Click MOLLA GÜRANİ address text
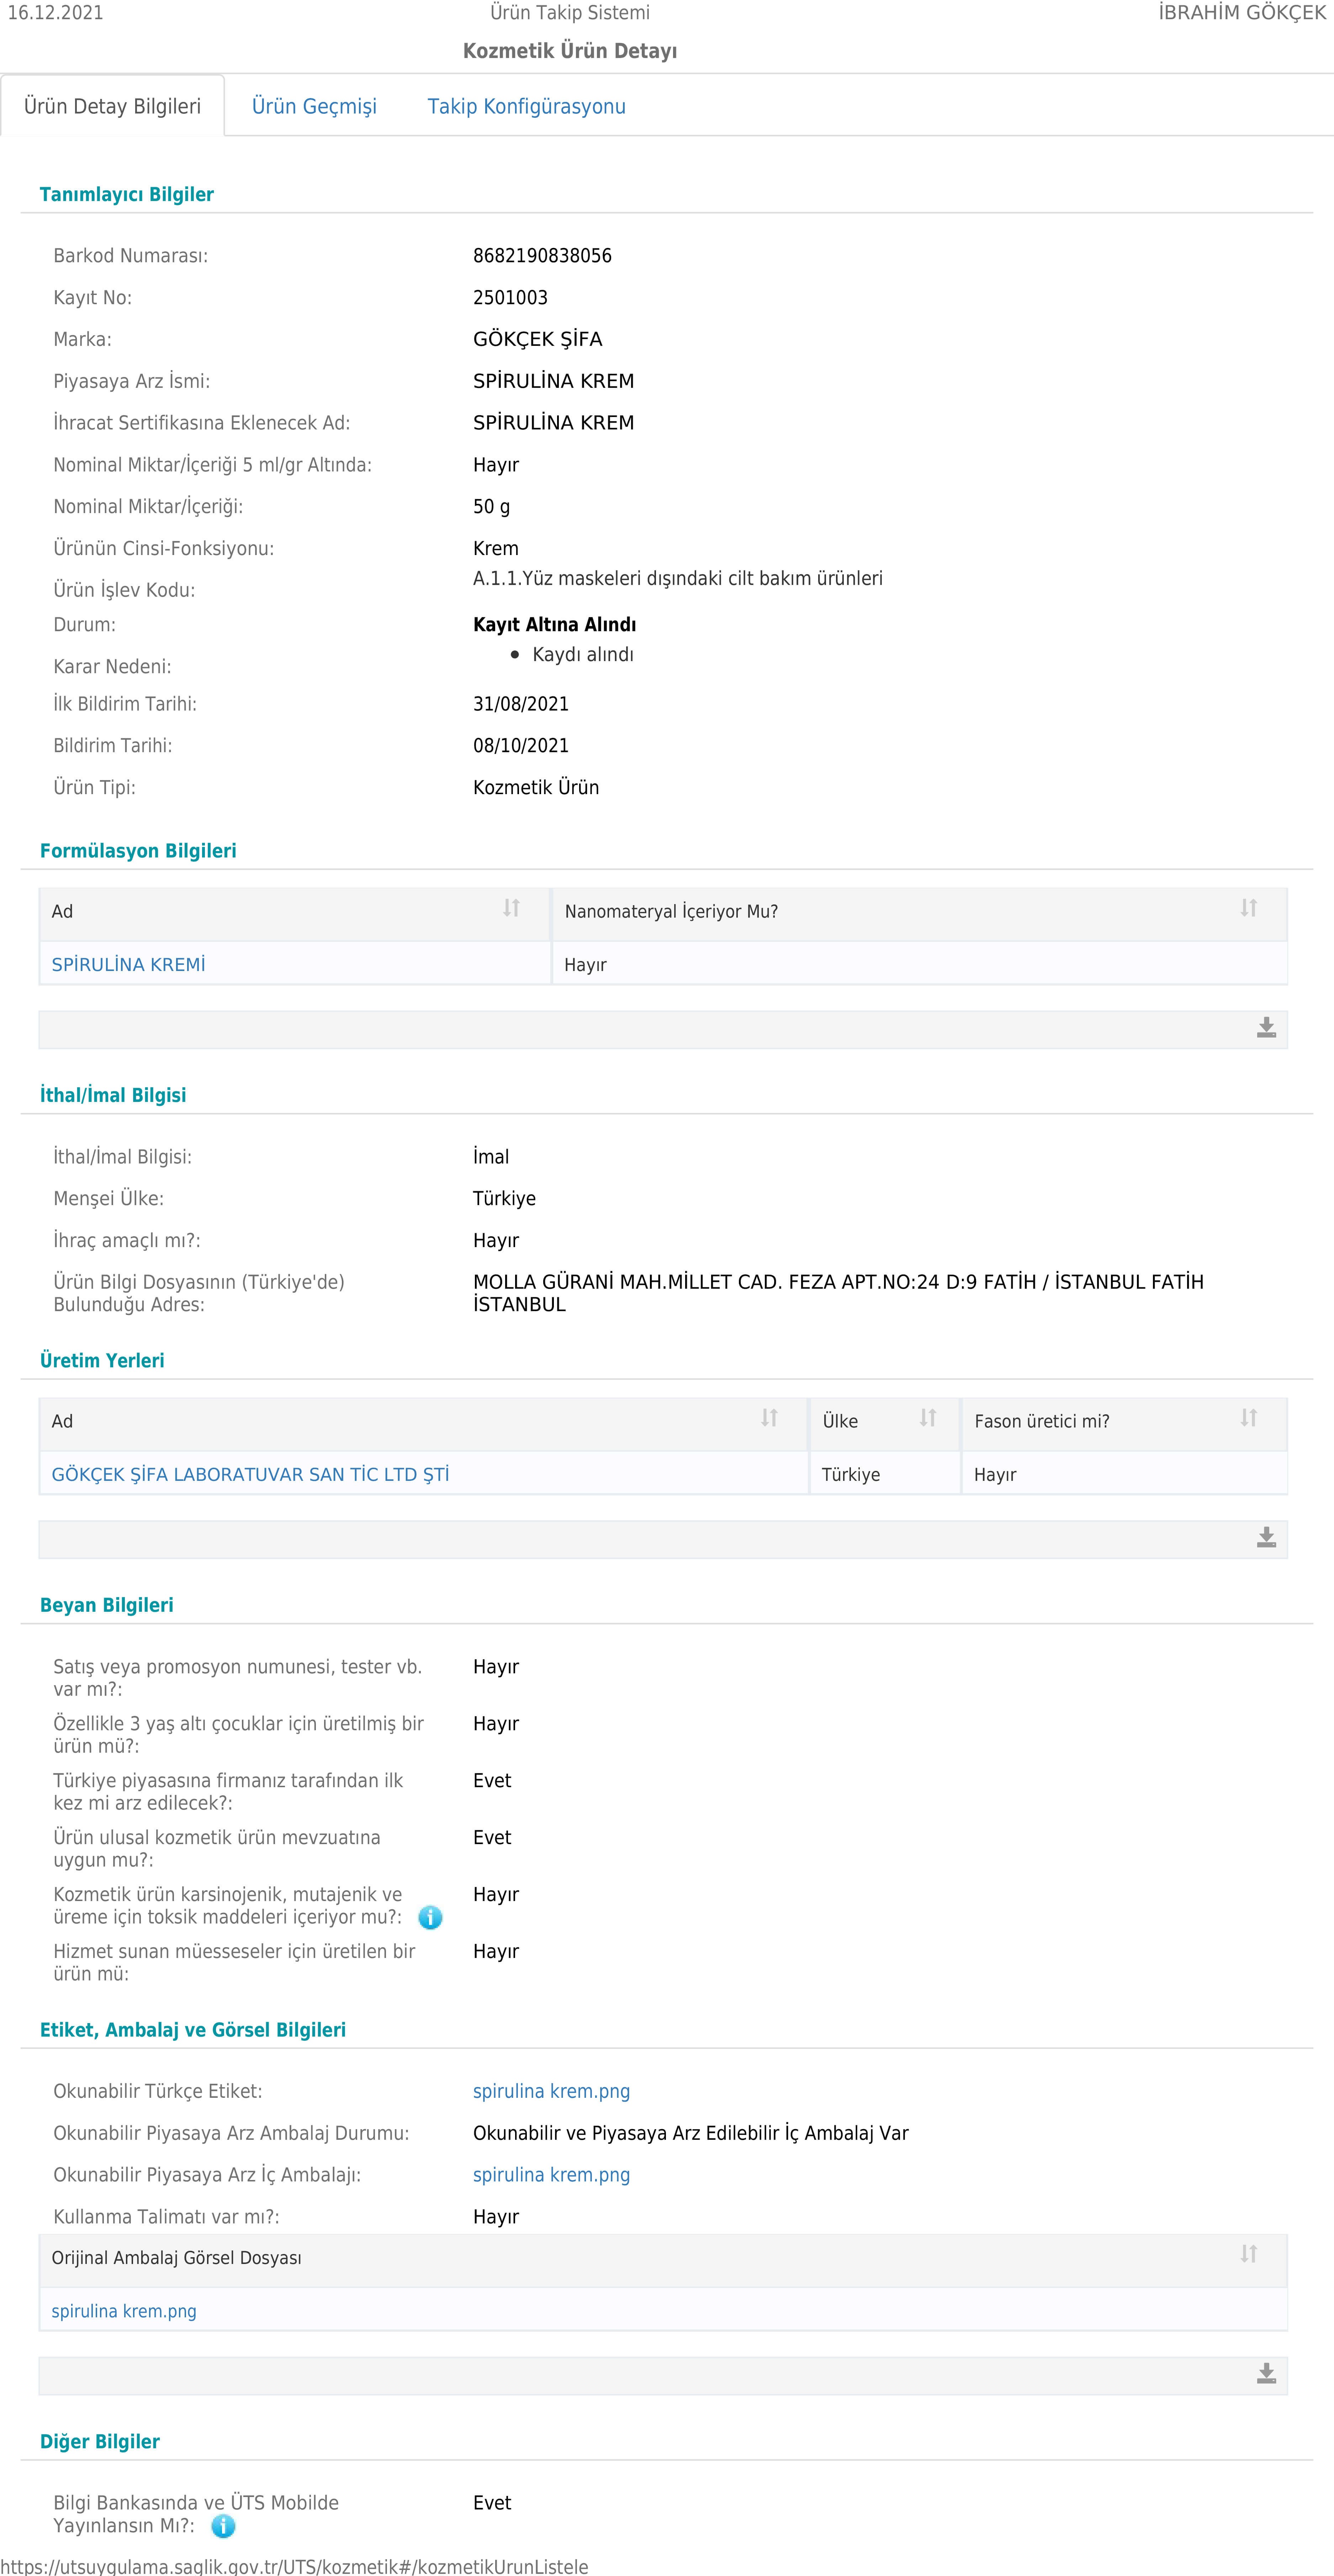The image size is (1334, 2576). pyautogui.click(x=838, y=1293)
